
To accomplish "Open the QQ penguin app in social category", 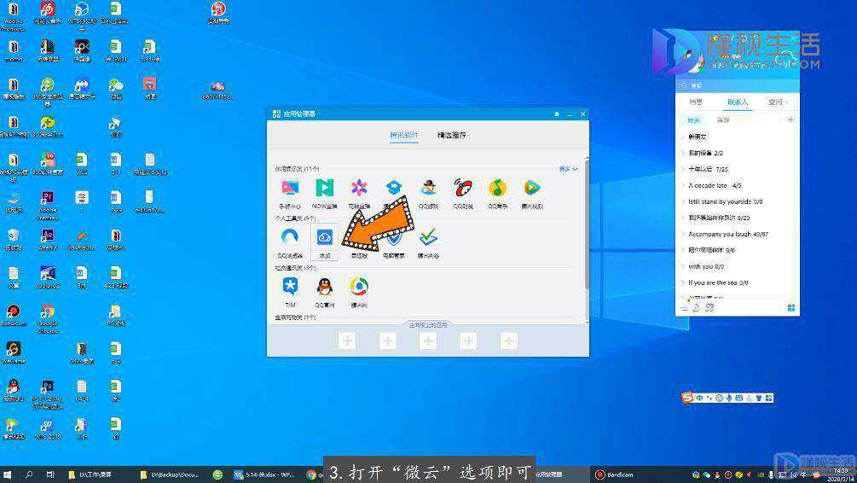I will coord(324,287).
